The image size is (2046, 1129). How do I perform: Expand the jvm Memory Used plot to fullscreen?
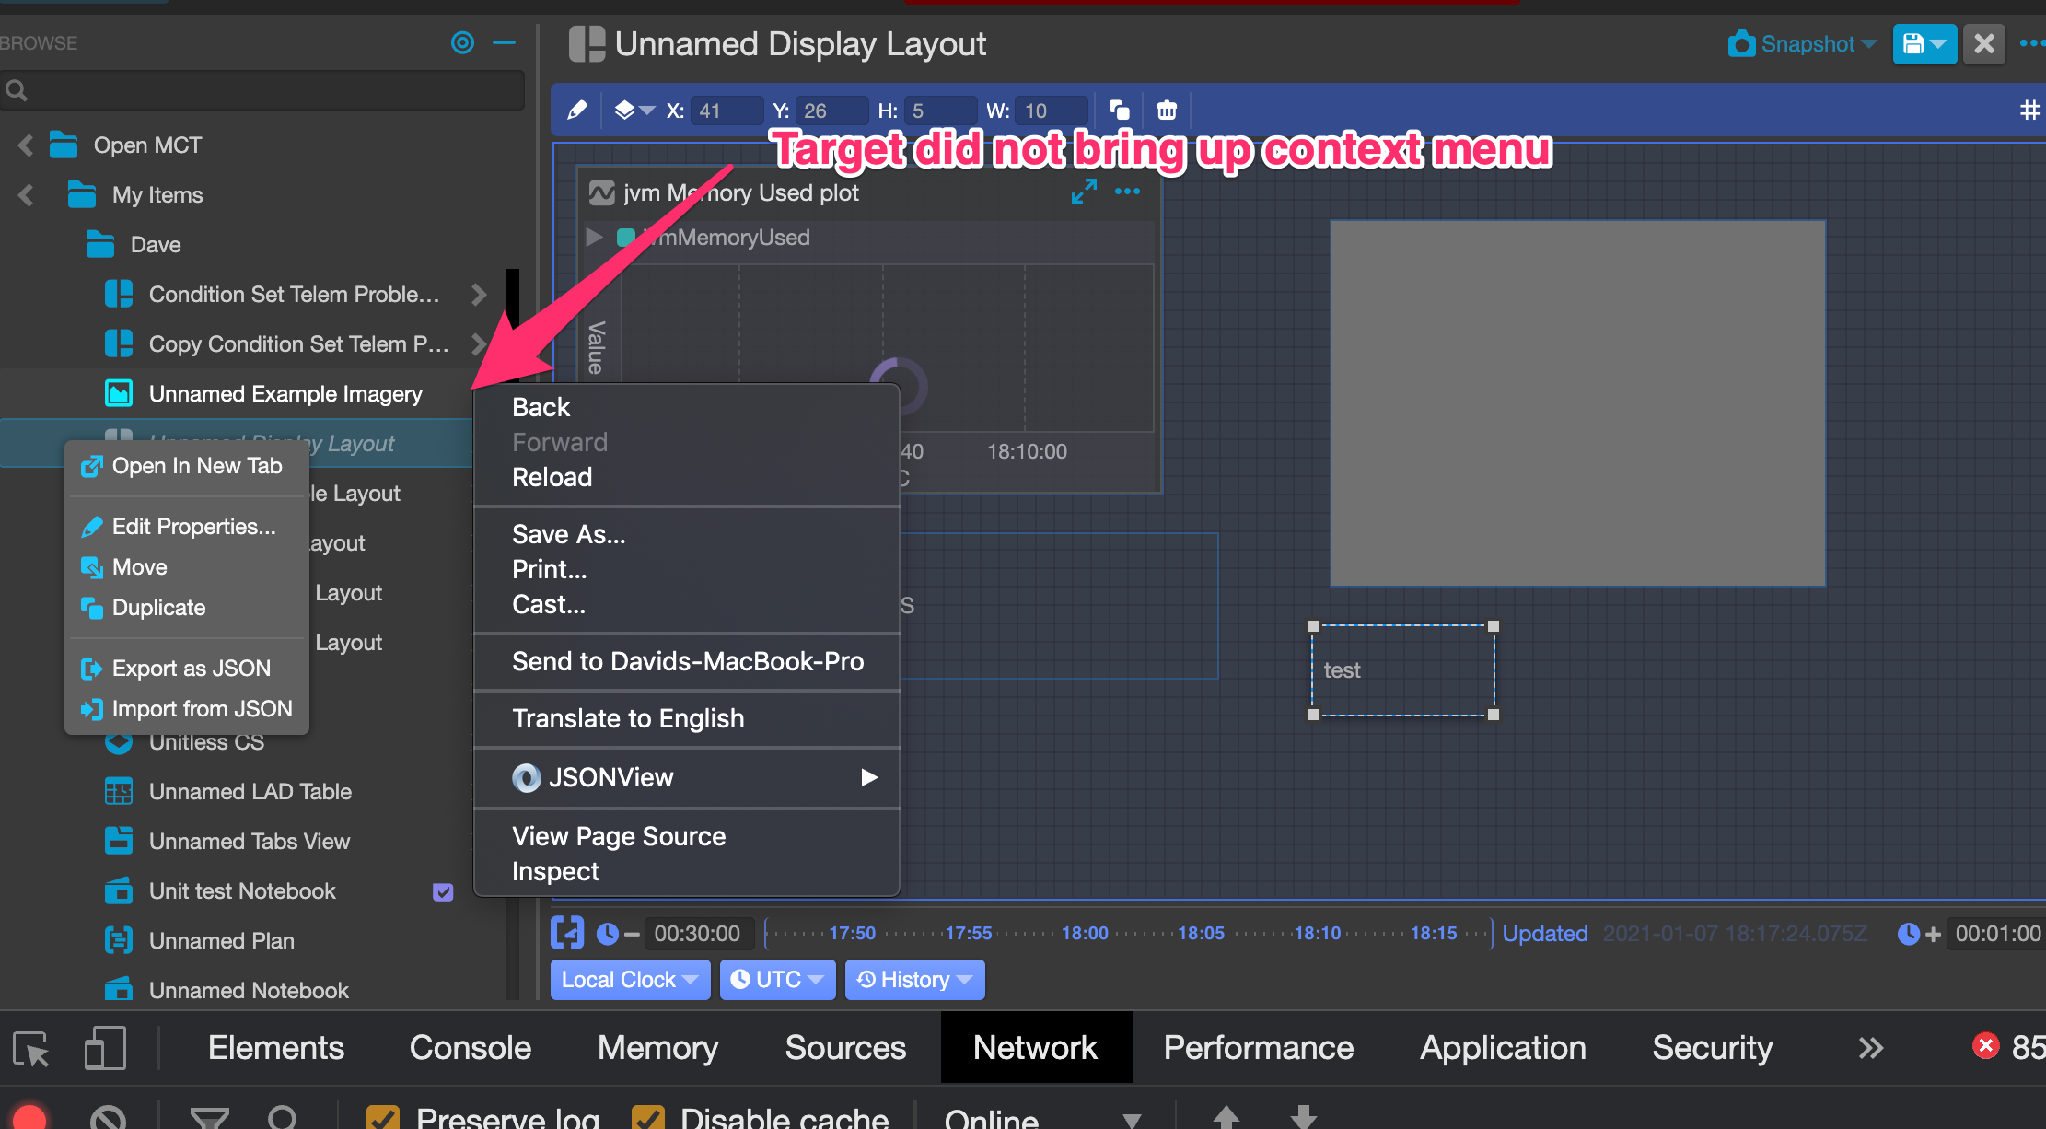[x=1083, y=192]
